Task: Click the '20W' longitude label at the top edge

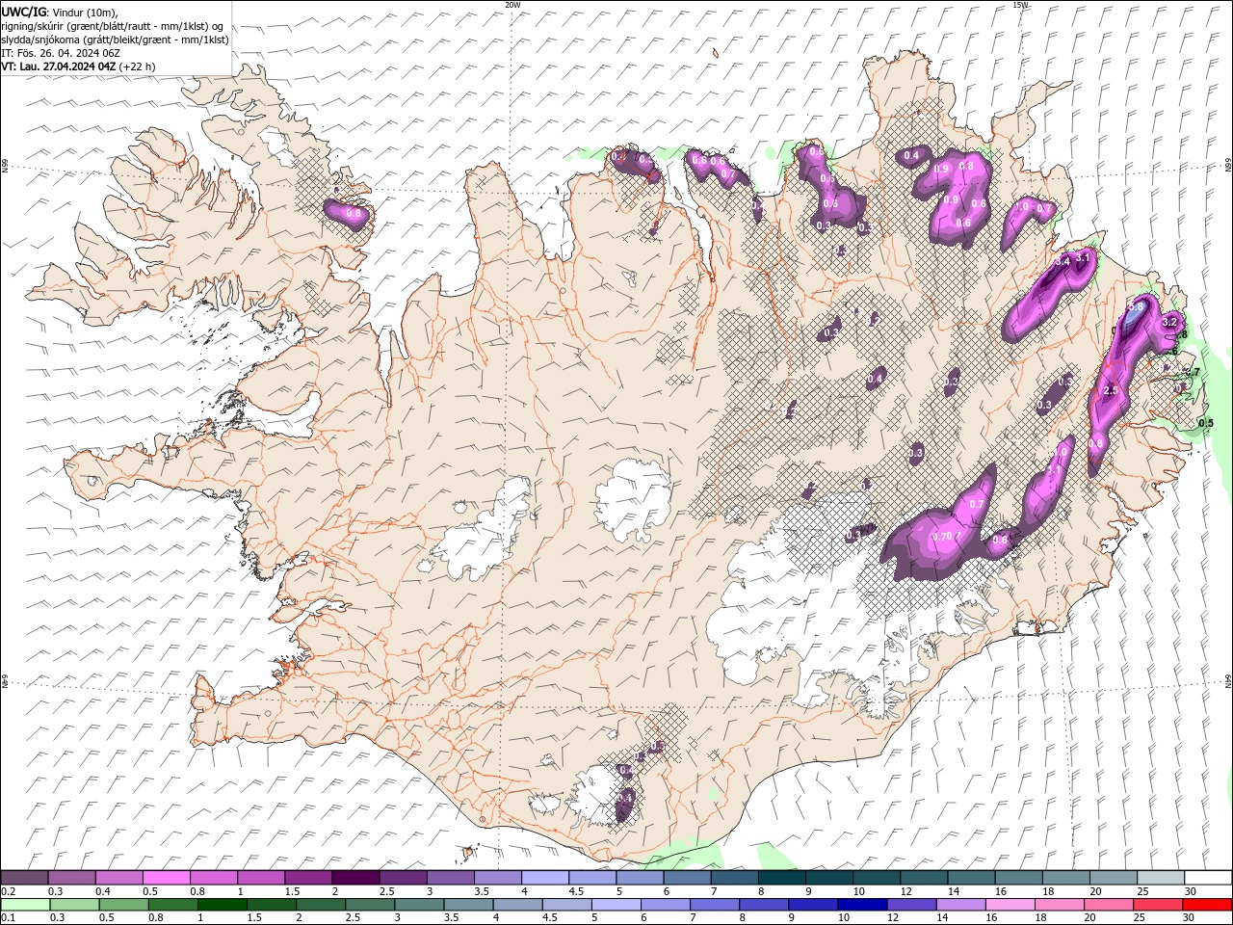Action: (512, 5)
